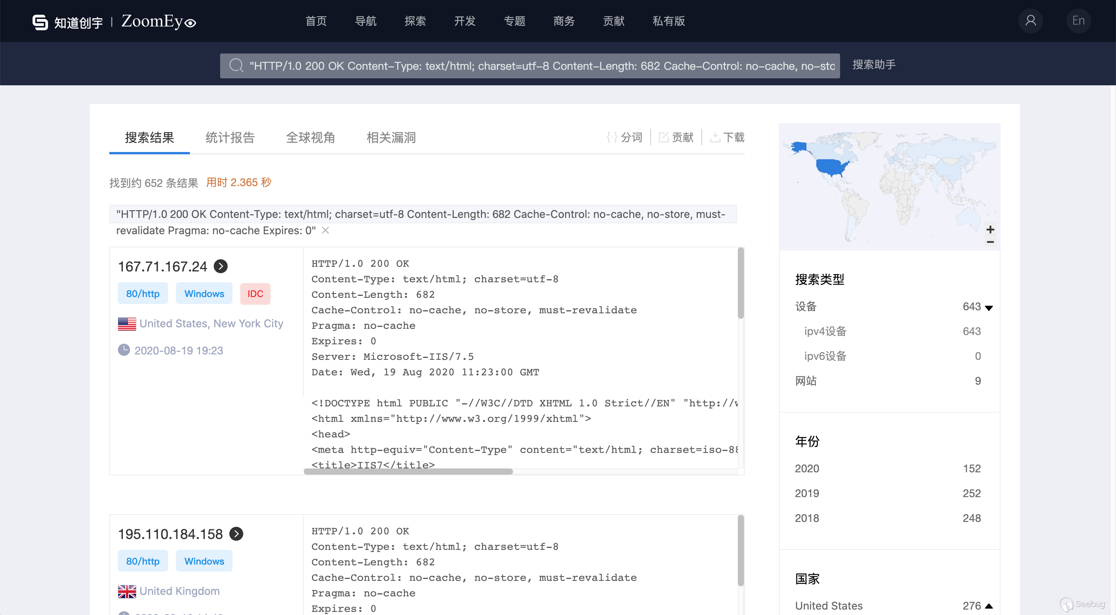Click the United States flag icon

click(127, 324)
